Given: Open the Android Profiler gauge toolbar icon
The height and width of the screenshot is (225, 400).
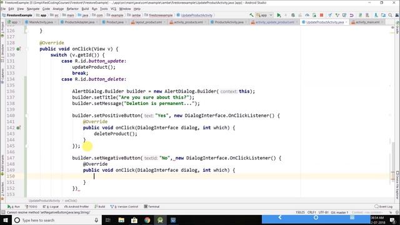Looking at the screenshot, I should [x=307, y=15].
